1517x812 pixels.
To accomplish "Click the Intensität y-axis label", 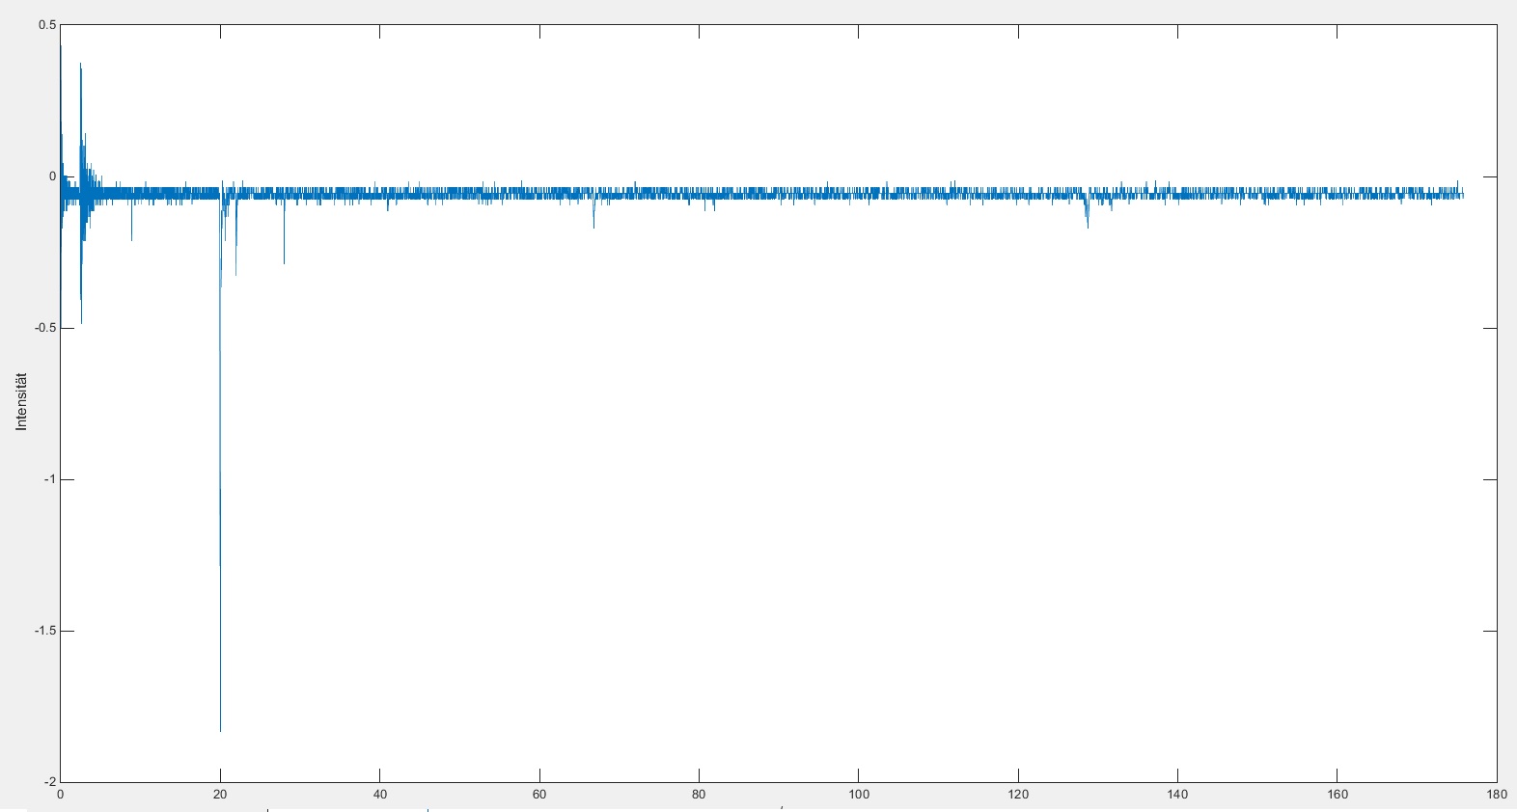I will pyautogui.click(x=21, y=401).
